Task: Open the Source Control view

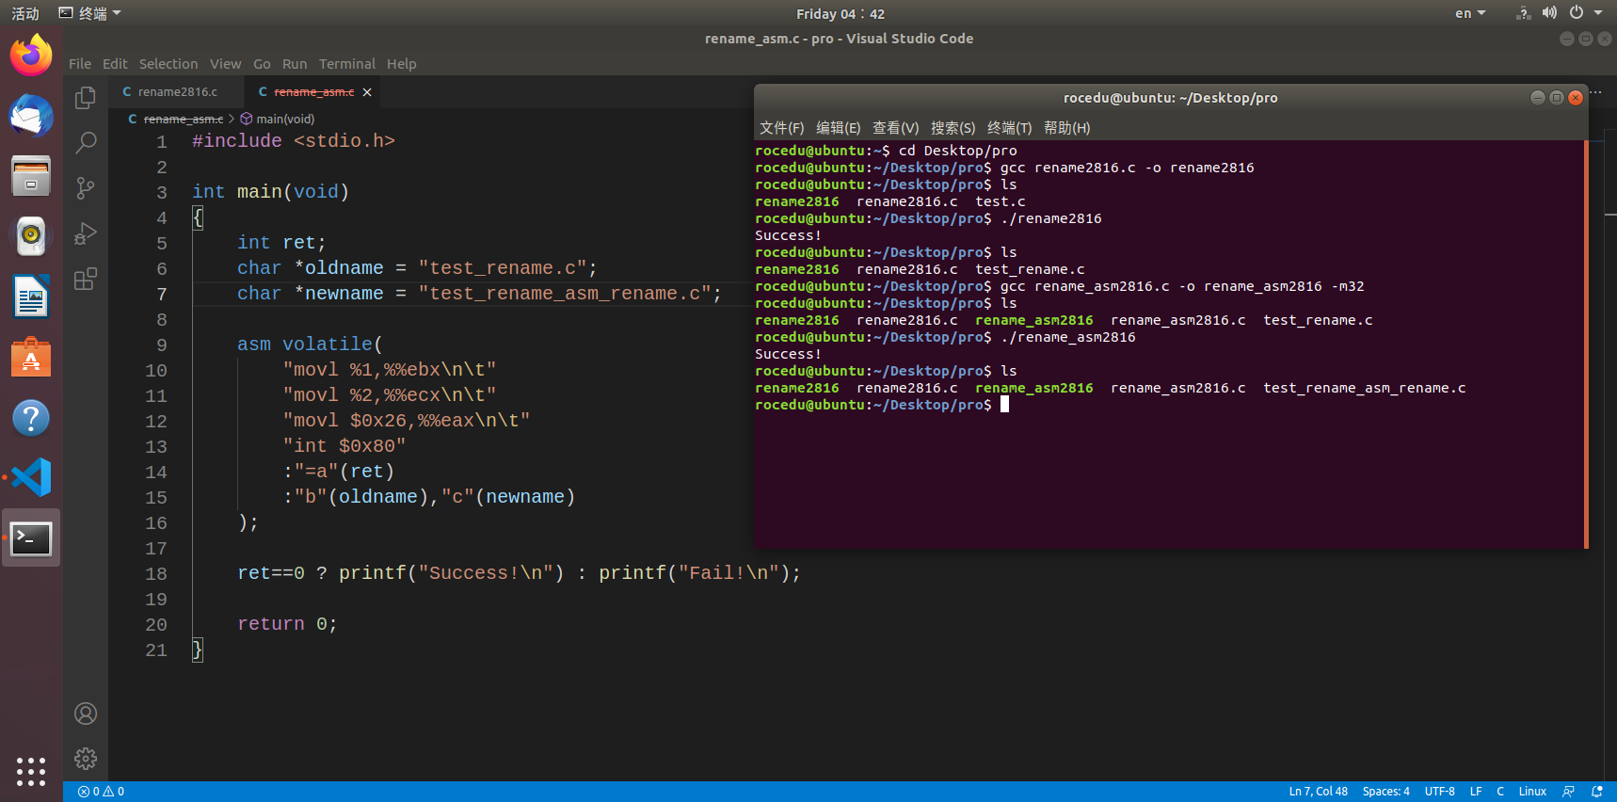Action: click(86, 188)
